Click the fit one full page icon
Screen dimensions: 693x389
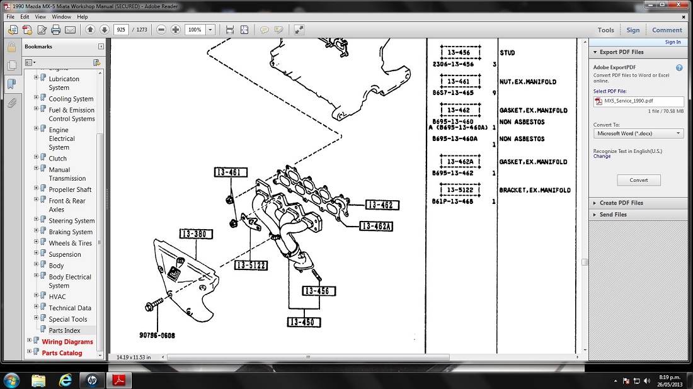click(244, 30)
